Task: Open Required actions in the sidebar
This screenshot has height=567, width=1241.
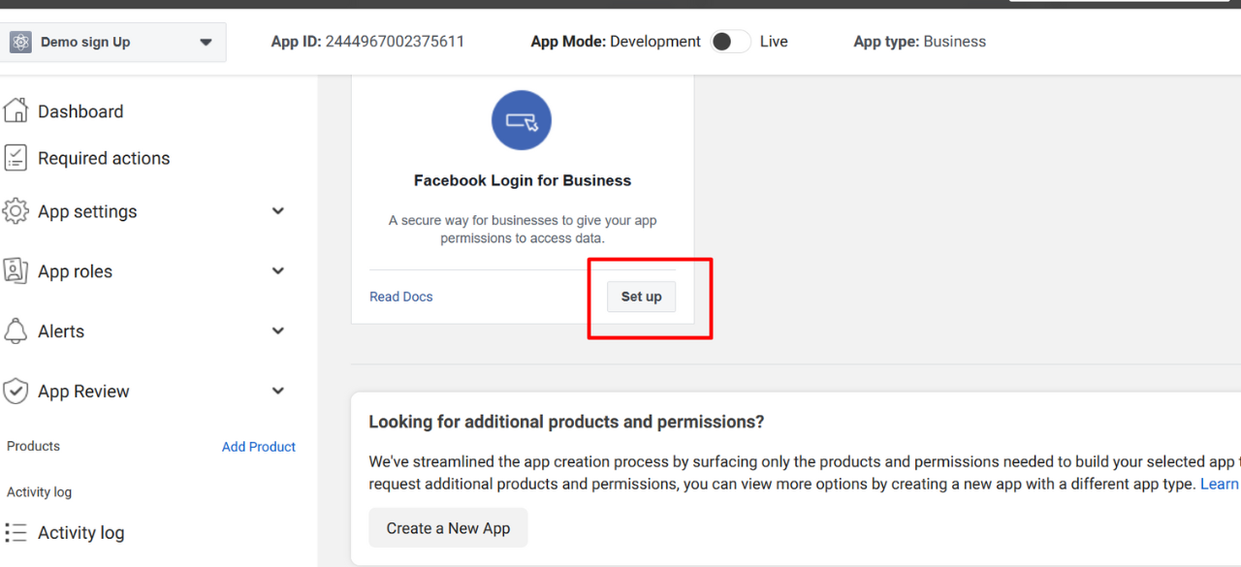Action: [104, 158]
